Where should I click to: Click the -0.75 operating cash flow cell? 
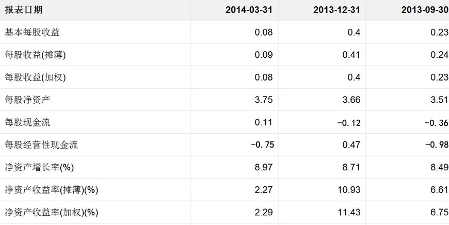261,145
